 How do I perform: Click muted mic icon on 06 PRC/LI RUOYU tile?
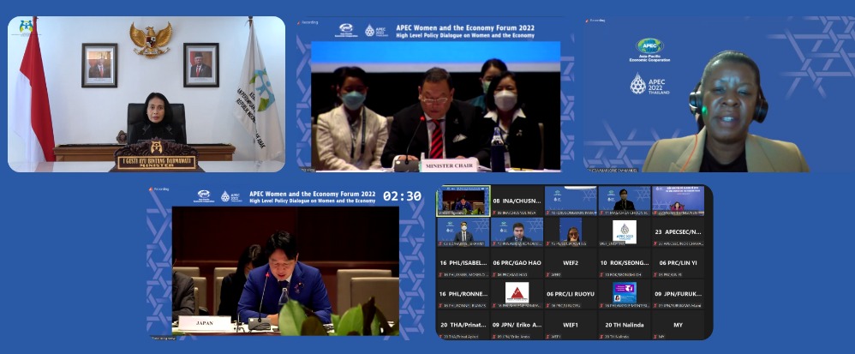548,306
